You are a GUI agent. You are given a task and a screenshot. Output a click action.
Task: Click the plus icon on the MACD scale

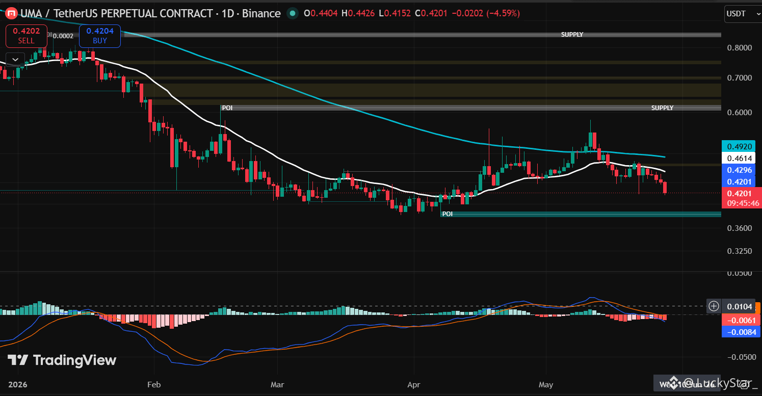click(714, 306)
